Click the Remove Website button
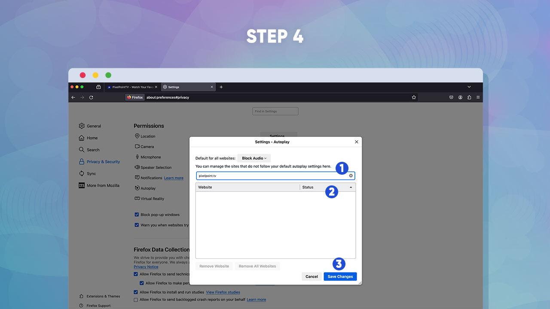The image size is (550, 309). (214, 266)
